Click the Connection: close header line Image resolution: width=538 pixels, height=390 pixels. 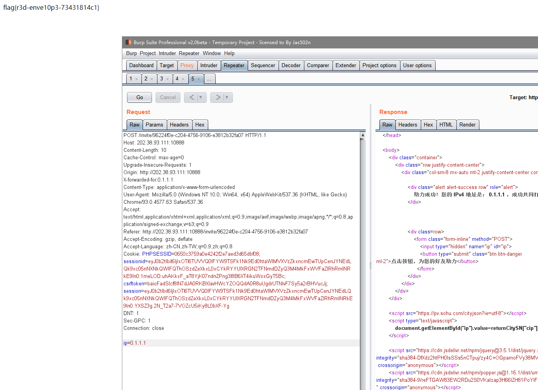click(144, 328)
